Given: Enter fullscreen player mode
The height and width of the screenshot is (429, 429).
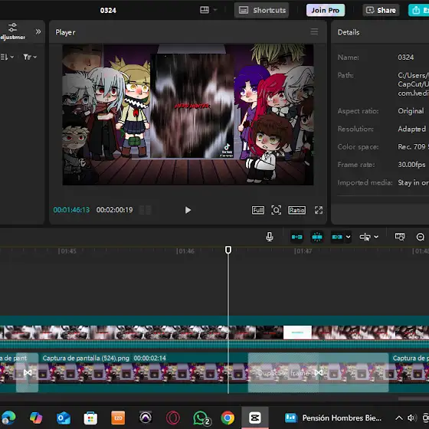Looking at the screenshot, I should [319, 210].
